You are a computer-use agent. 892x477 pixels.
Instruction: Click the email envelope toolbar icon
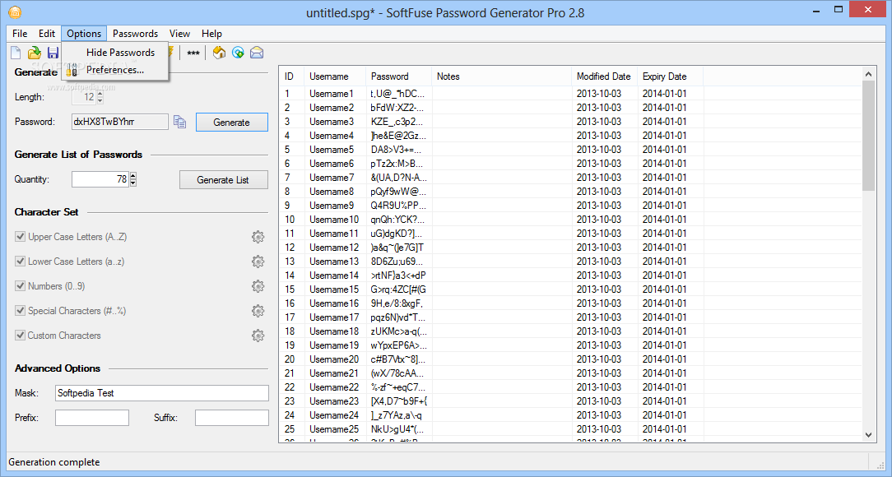point(257,53)
